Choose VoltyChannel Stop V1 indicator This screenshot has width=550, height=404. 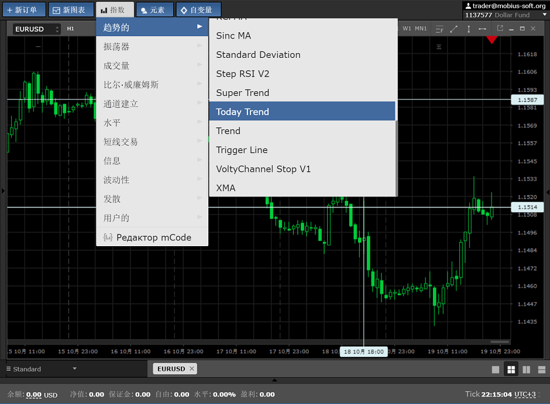coord(302,169)
